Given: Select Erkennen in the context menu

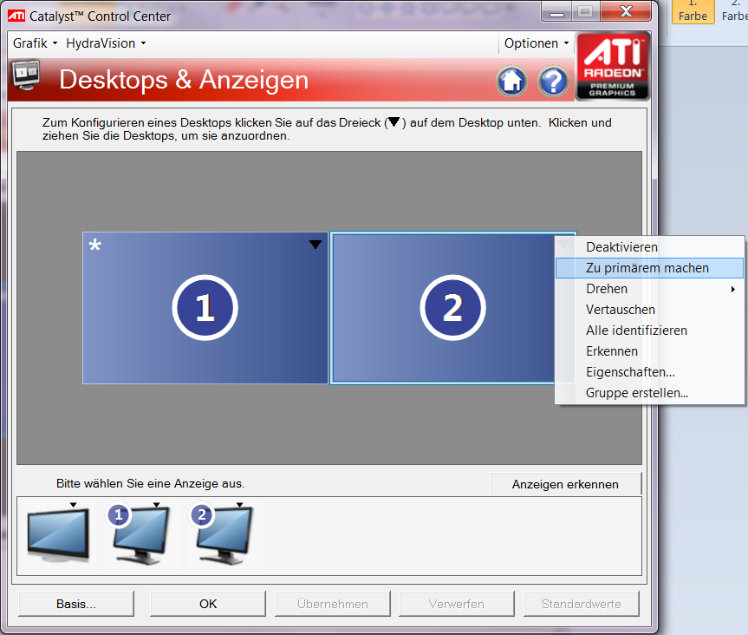Looking at the screenshot, I should (x=649, y=351).
